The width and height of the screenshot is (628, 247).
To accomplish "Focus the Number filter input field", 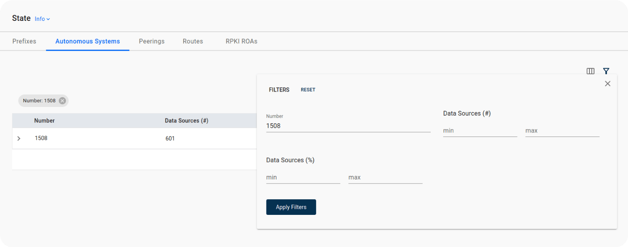I will coord(348,126).
